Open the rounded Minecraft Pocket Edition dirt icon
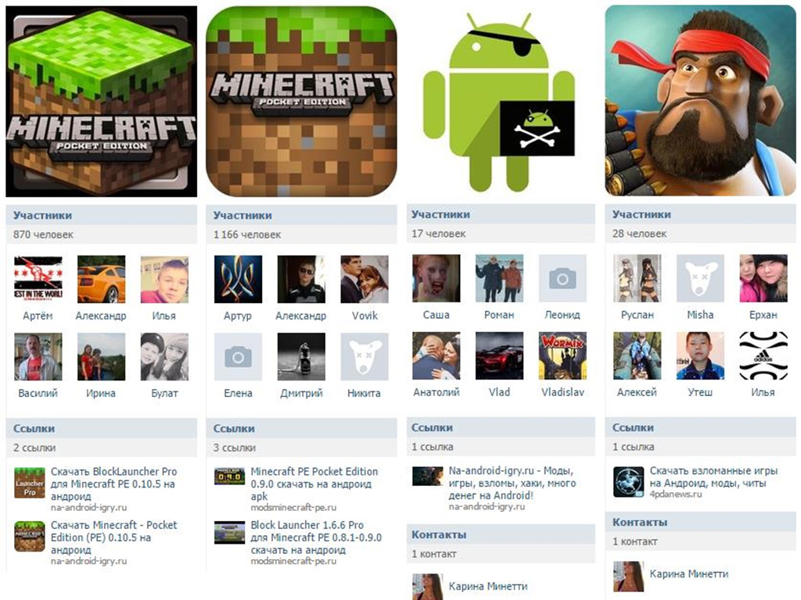The width and height of the screenshot is (801, 600). coord(301,101)
